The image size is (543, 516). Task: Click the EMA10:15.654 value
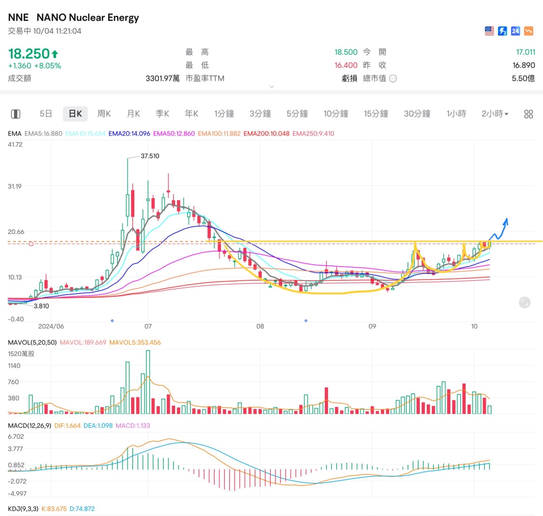[x=85, y=134]
